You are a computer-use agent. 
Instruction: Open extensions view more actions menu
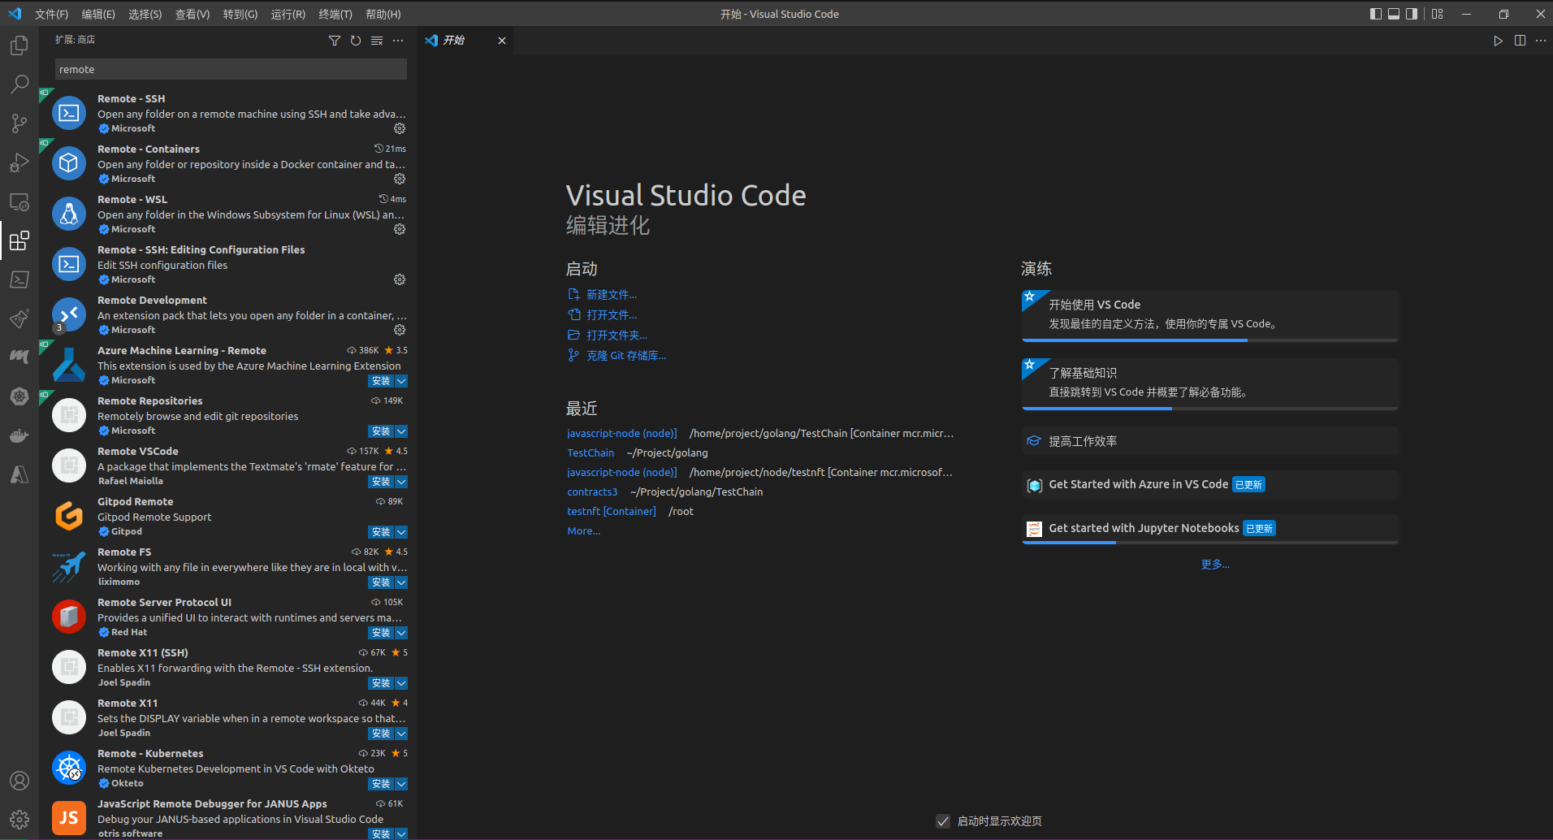[x=398, y=41]
